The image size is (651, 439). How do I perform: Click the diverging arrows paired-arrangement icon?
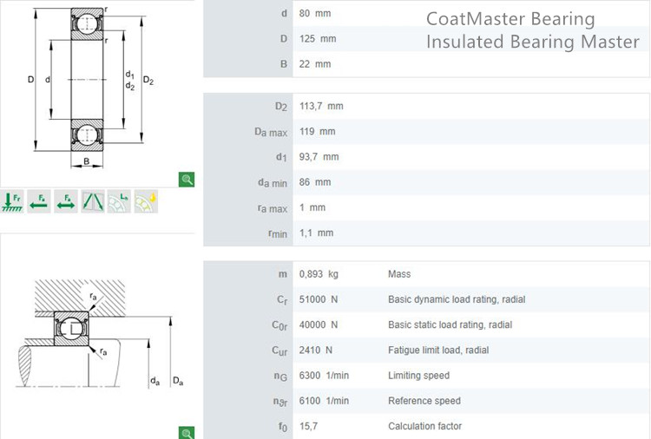click(93, 201)
